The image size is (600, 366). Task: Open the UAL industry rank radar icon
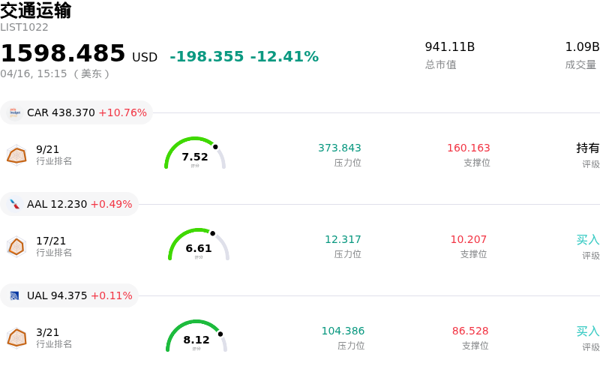16,337
